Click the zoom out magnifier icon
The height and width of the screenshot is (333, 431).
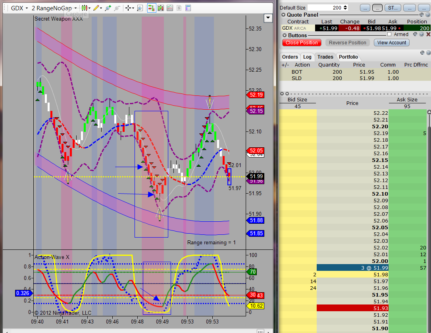pos(117,8)
